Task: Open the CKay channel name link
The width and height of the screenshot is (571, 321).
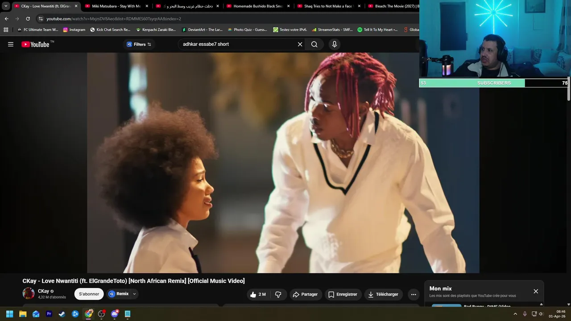Action: point(43,291)
